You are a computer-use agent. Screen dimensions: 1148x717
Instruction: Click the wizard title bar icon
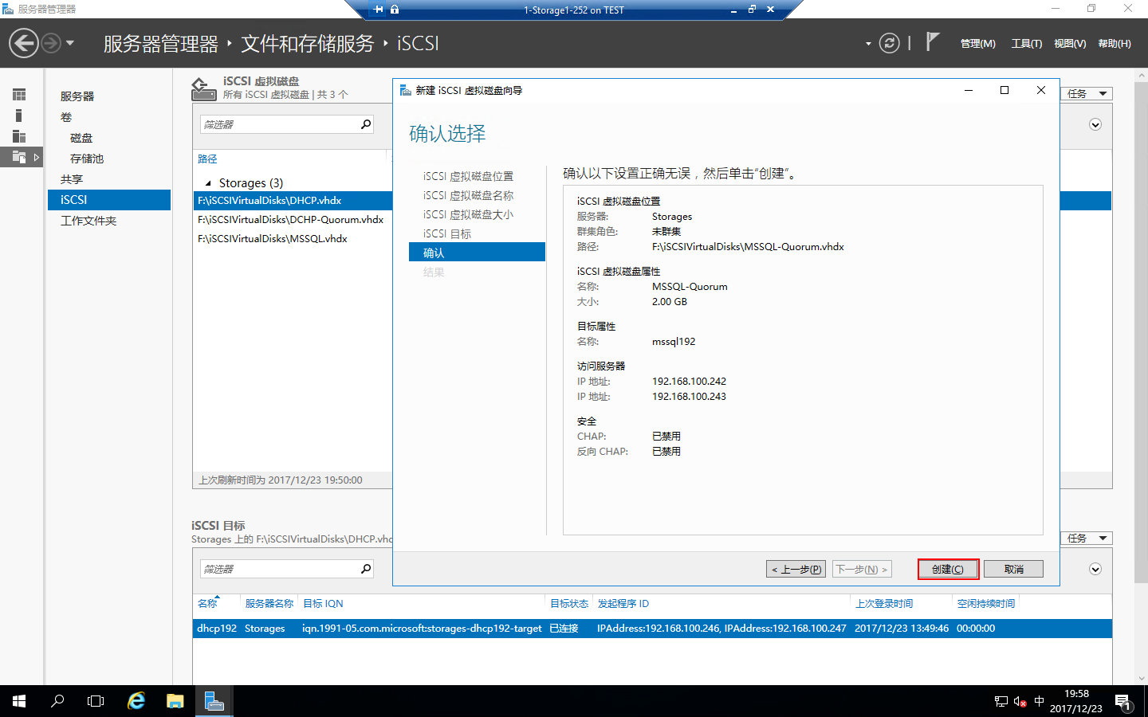tap(405, 90)
